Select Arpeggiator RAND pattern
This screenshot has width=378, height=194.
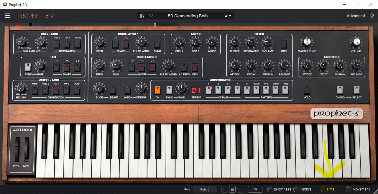285,90
